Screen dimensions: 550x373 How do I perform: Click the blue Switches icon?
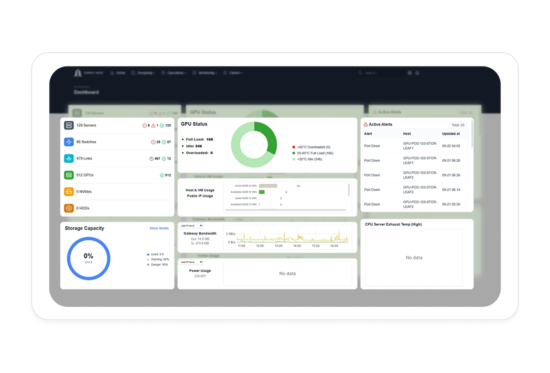tap(69, 142)
